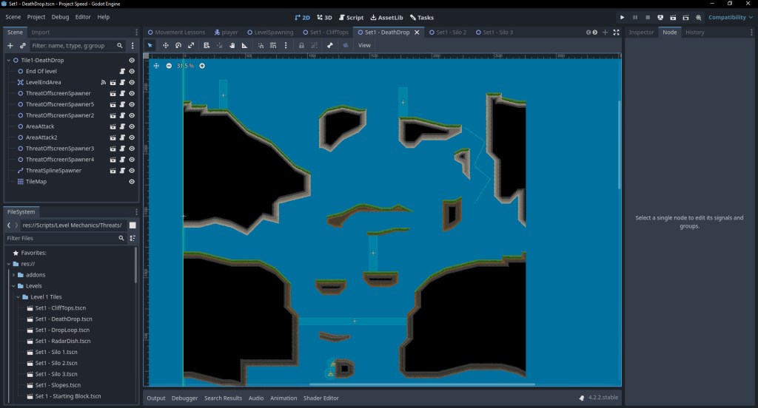This screenshot has width=758, height=408.
Task: Click the add new node plus icon
Action: (10, 45)
